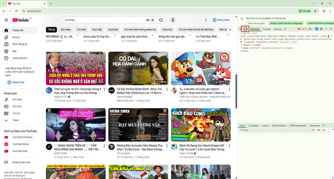Click the Cài đặt install button
The height and width of the screenshot is (179, 334).
pyautogui.click(x=305, y=11)
